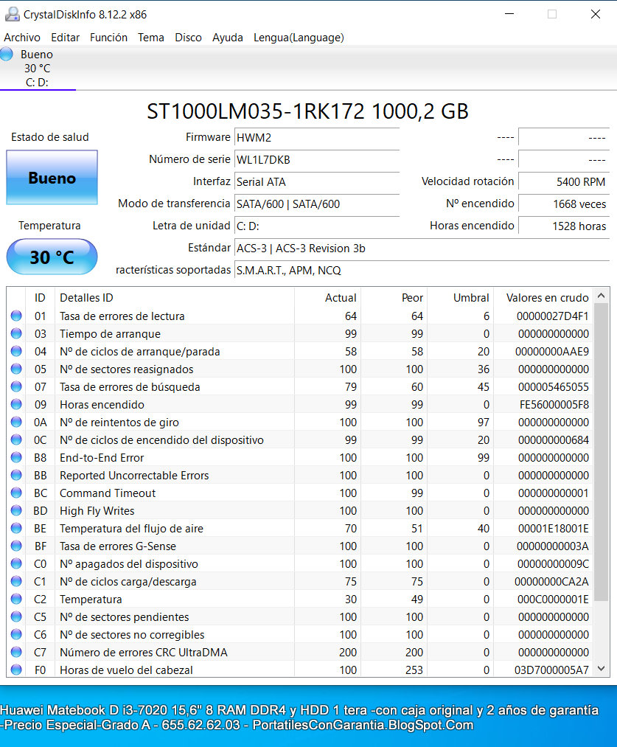Click status orb for row C7 errores CRC UltraDMA
This screenshot has height=747, width=617.
tap(16, 651)
